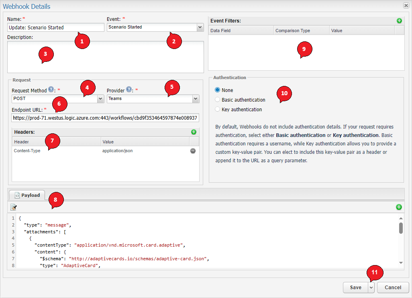
Task: Add a new Event Filter with the green plus
Action: click(399, 20)
